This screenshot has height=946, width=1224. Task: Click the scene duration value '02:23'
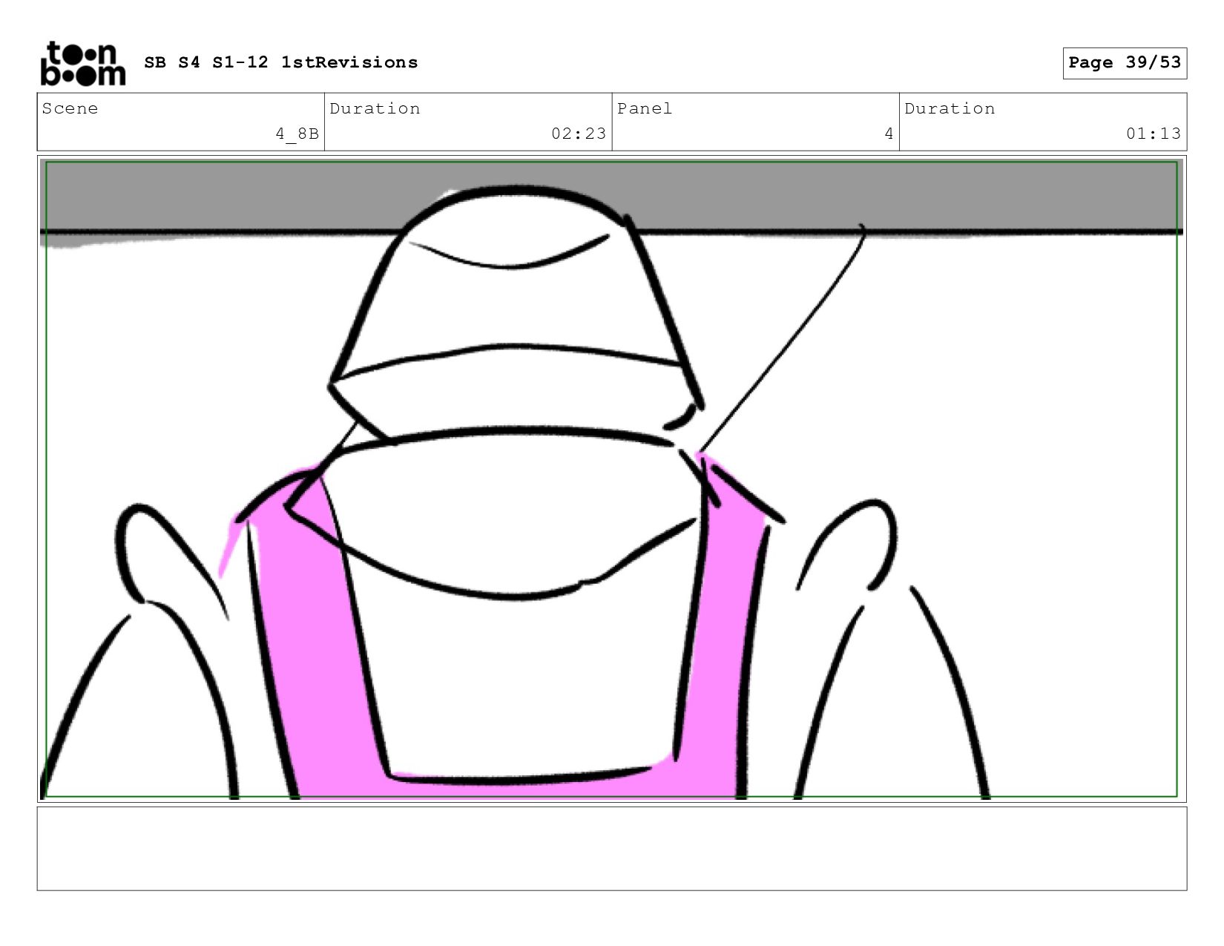(579, 134)
